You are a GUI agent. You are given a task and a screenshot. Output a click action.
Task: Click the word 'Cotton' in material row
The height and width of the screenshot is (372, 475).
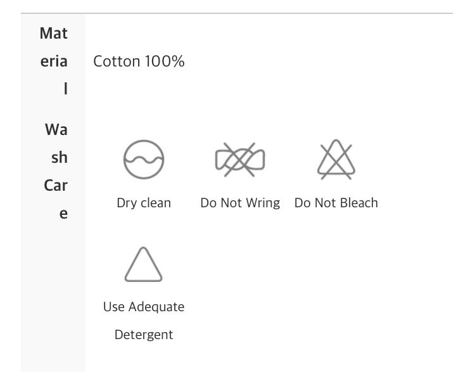coord(117,61)
